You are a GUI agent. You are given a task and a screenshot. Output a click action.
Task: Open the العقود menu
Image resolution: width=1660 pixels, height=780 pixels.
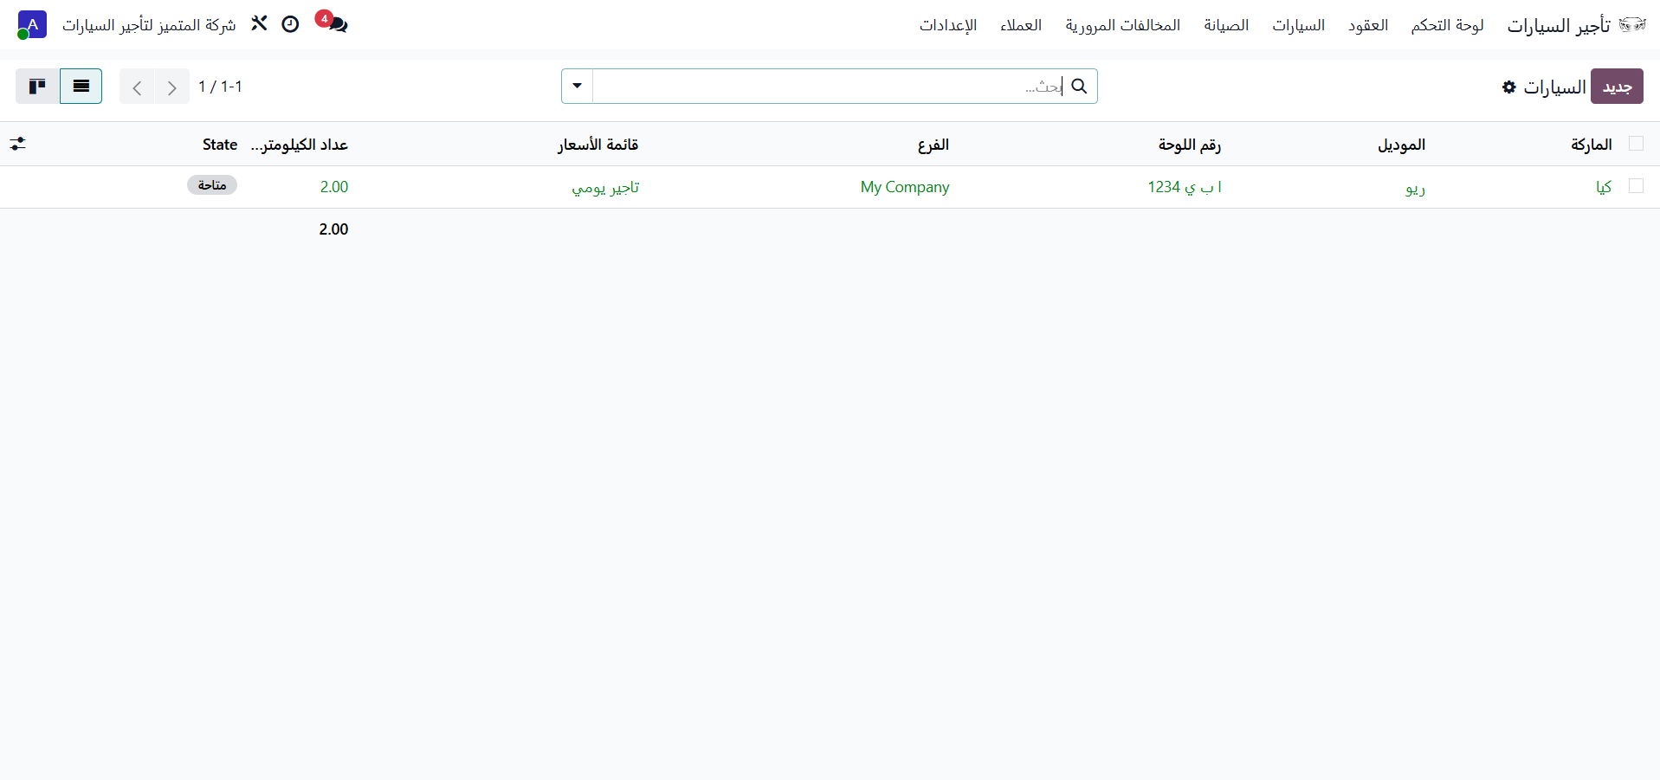click(x=1368, y=25)
